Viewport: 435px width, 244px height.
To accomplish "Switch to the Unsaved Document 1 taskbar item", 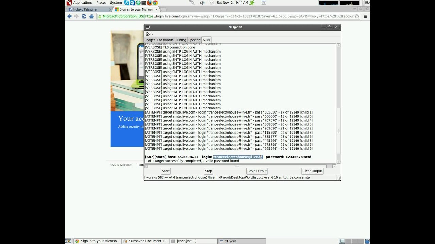I will coord(145,241).
